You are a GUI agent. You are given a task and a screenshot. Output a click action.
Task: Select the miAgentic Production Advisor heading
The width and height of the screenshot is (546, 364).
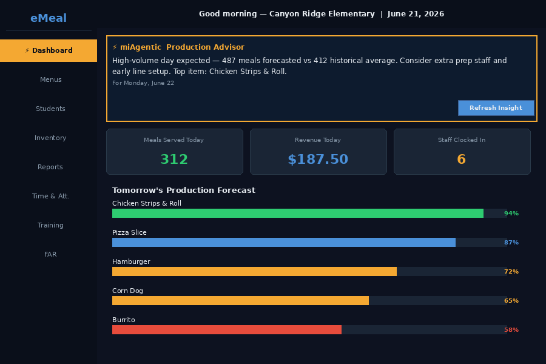pyautogui.click(x=182, y=47)
